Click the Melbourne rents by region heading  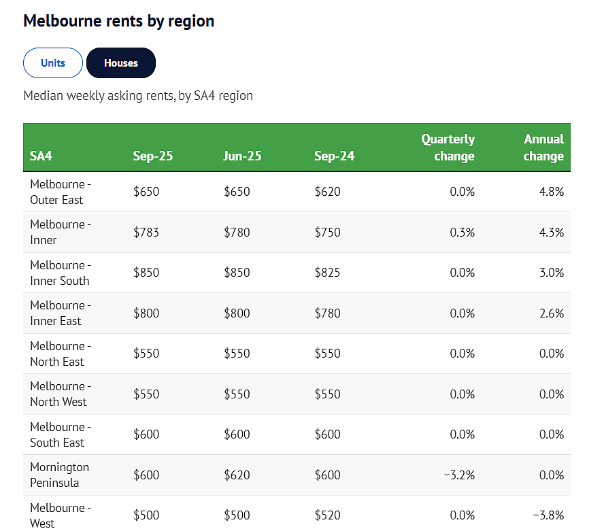[x=119, y=20]
